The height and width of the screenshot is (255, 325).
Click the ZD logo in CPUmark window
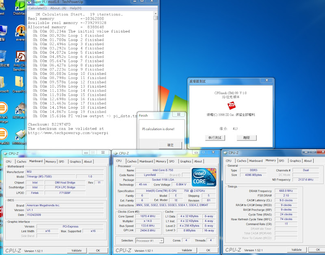231,106
